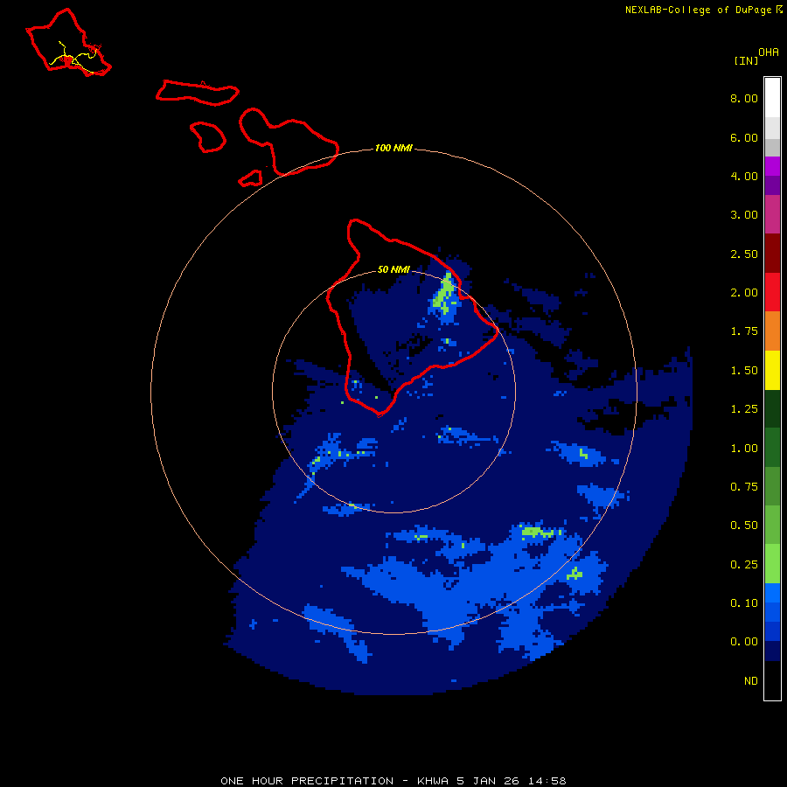The width and height of the screenshot is (787, 787).
Task: Click the 1.25 legend value
Action: (744, 409)
